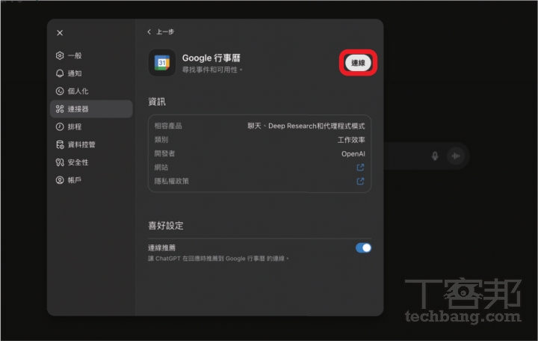The width and height of the screenshot is (538, 341).
Task: Click the 資訊 section heading
Action: [157, 102]
